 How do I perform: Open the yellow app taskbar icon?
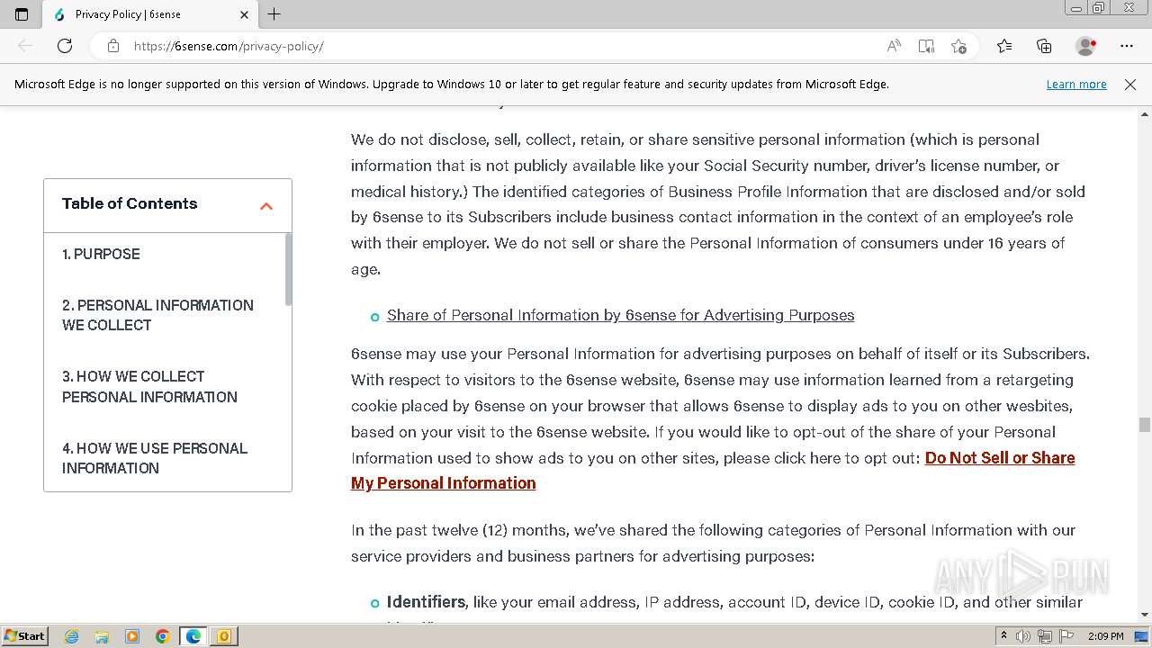pyautogui.click(x=224, y=636)
